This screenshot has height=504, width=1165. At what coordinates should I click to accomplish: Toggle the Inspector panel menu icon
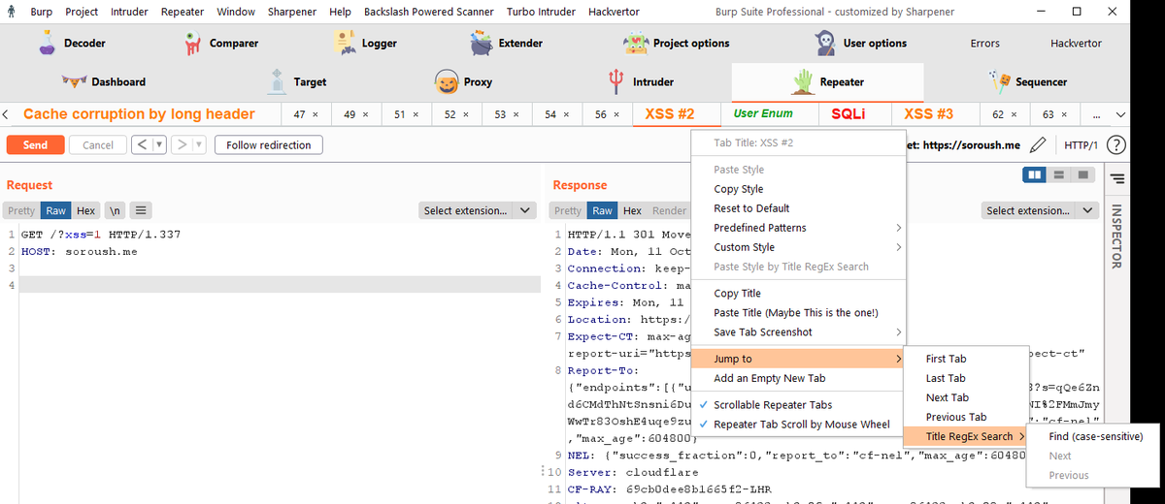1116,179
